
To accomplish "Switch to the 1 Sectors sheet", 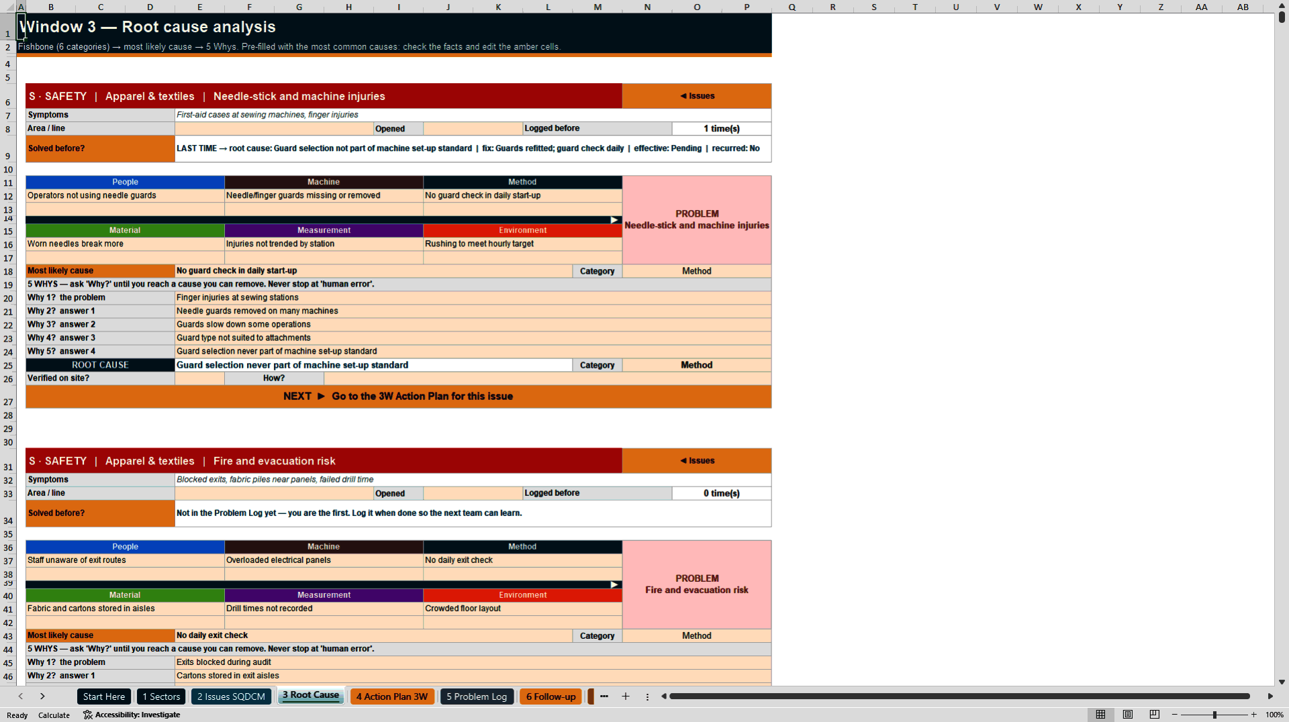I will 161,697.
